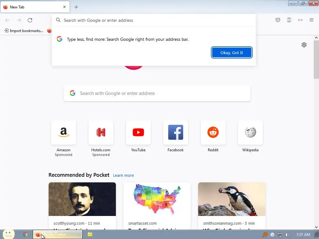Click the Firefox bookmark icon beside Import bookmarks
The height and width of the screenshot is (239, 319).
pos(49,31)
